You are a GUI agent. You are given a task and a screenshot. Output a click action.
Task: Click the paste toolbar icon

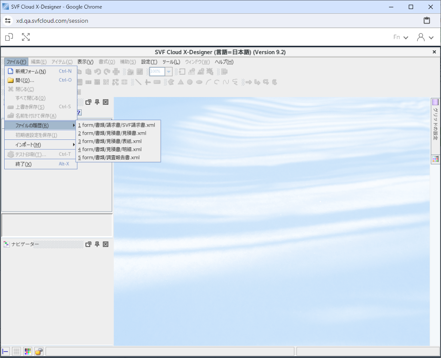88,72
